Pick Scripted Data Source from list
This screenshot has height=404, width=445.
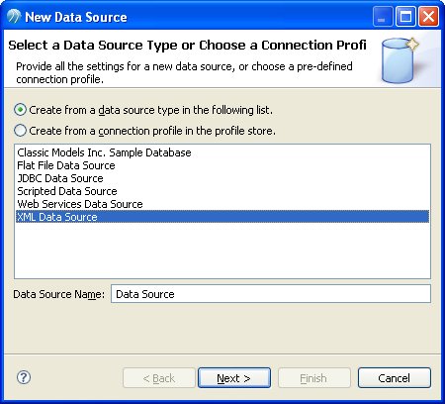tap(67, 191)
